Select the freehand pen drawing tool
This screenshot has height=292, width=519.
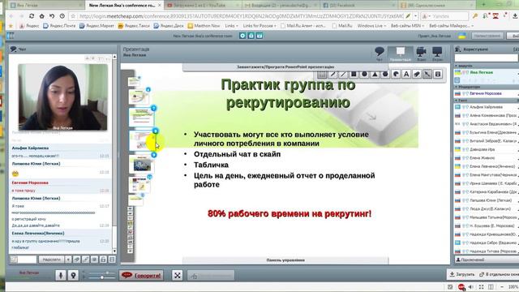coord(332,75)
